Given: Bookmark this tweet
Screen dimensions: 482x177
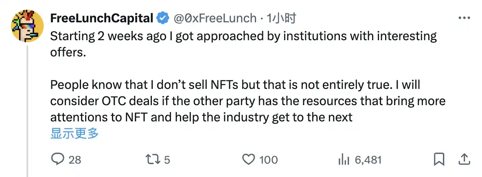Looking at the screenshot, I should (439, 160).
